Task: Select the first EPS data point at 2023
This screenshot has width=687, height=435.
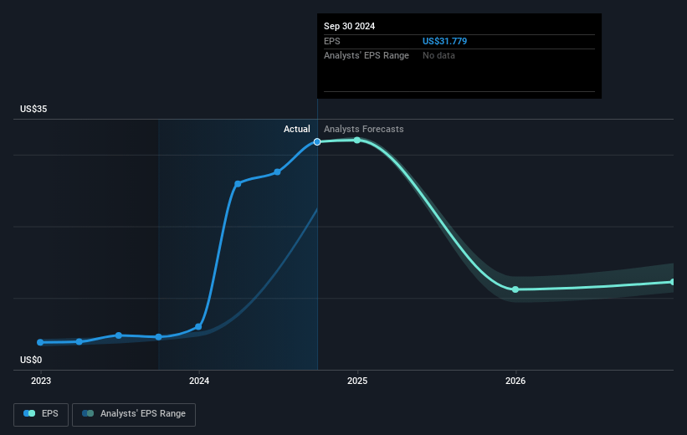Action: coord(40,342)
